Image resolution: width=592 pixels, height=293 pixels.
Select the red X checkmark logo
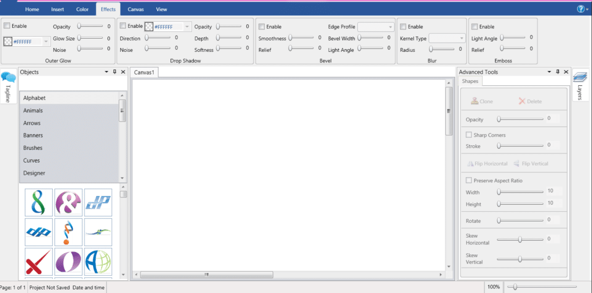tap(39, 261)
